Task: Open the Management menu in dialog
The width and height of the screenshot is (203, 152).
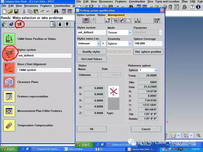Action: [x=116, y=15]
